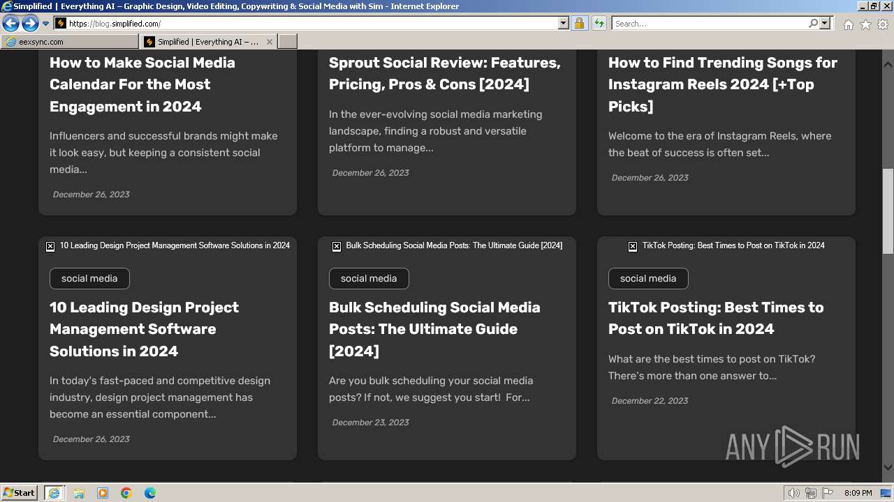Screen dimensions: 894x502
Task: Click social media tag on Bulk Scheduling card
Action: 369,278
